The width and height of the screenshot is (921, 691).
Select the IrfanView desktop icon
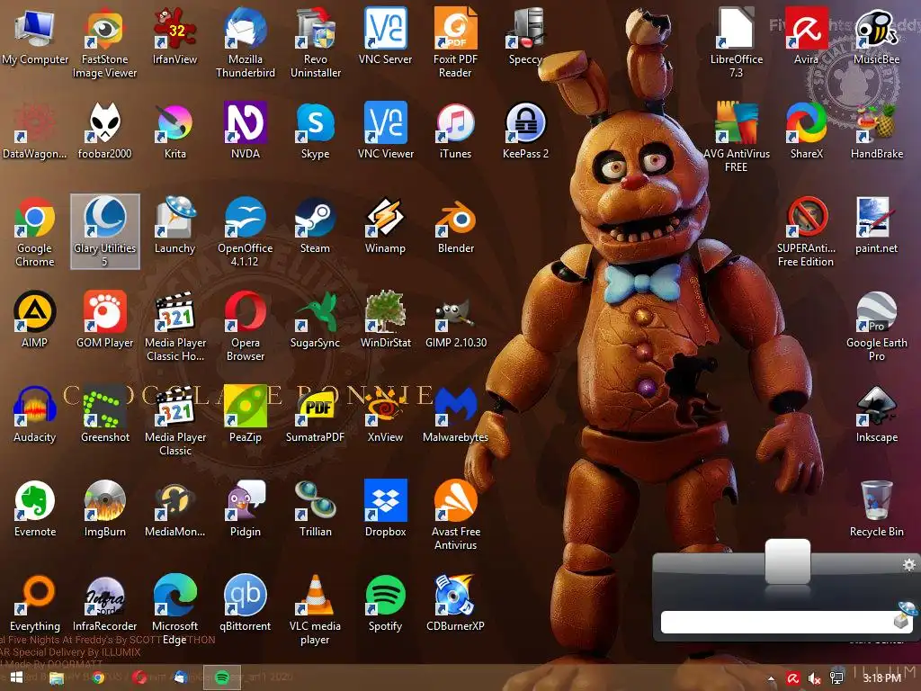click(x=175, y=37)
